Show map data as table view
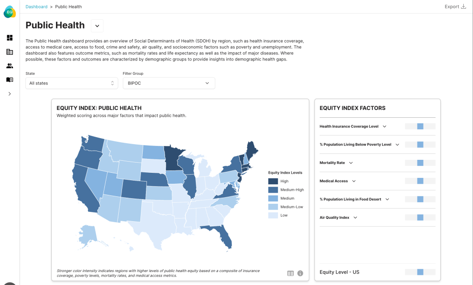Viewport: 473px width, 285px height. [290, 273]
